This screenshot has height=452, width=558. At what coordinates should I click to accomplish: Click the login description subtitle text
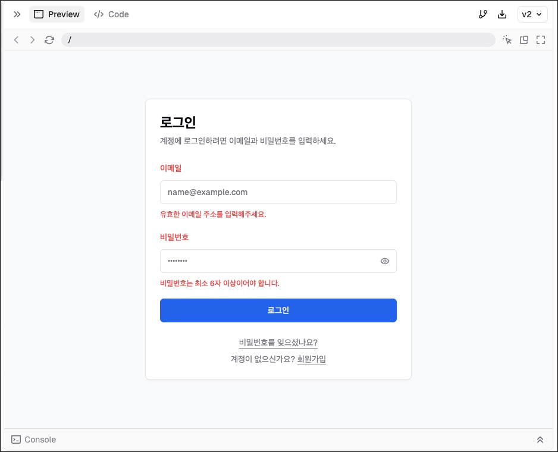[247, 141]
